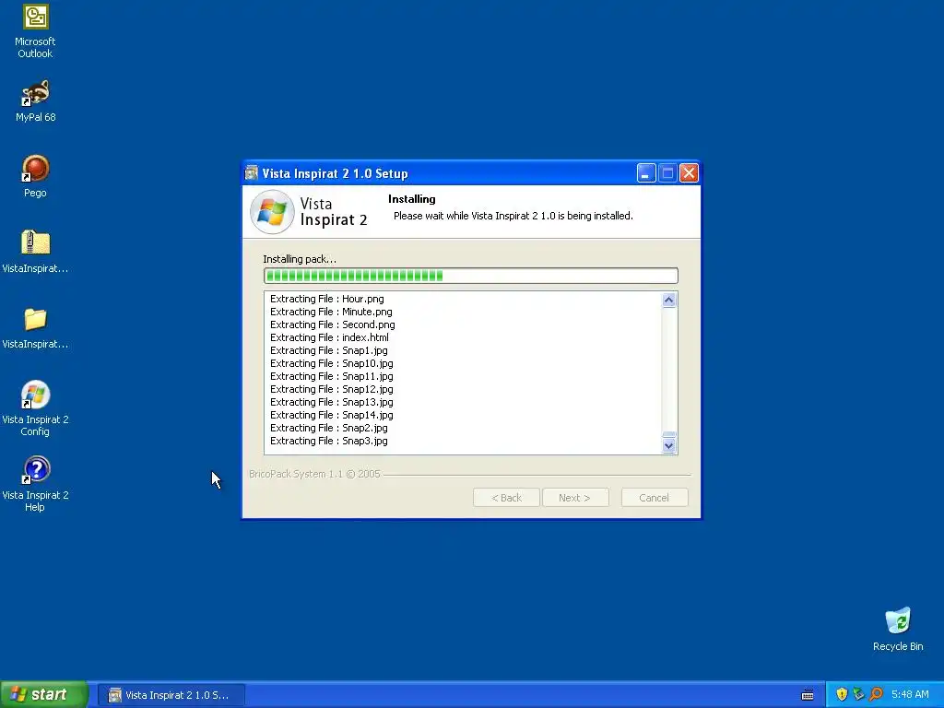Image resolution: width=944 pixels, height=708 pixels.
Task: Select the 'Extracting File : Snap10.jpg' line
Action: [x=332, y=363]
